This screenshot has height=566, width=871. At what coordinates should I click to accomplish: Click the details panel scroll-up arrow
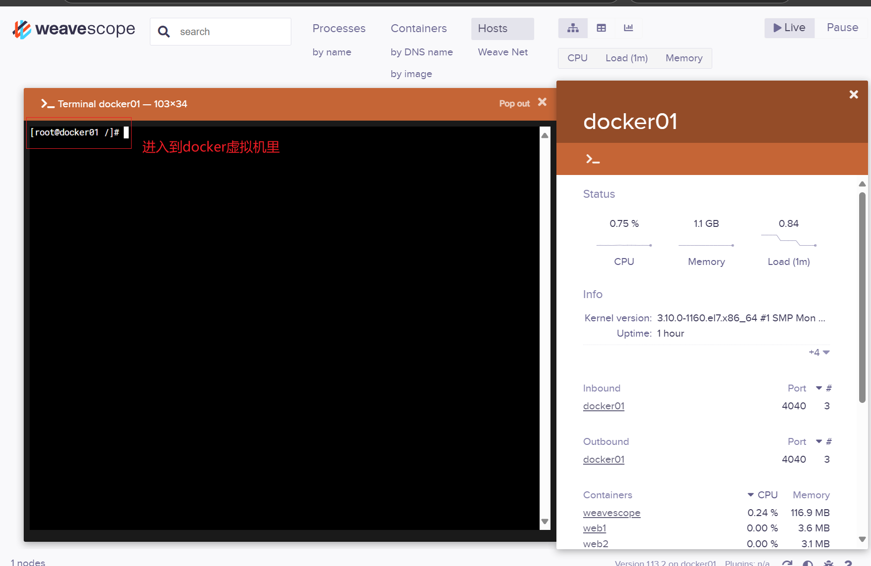[862, 184]
